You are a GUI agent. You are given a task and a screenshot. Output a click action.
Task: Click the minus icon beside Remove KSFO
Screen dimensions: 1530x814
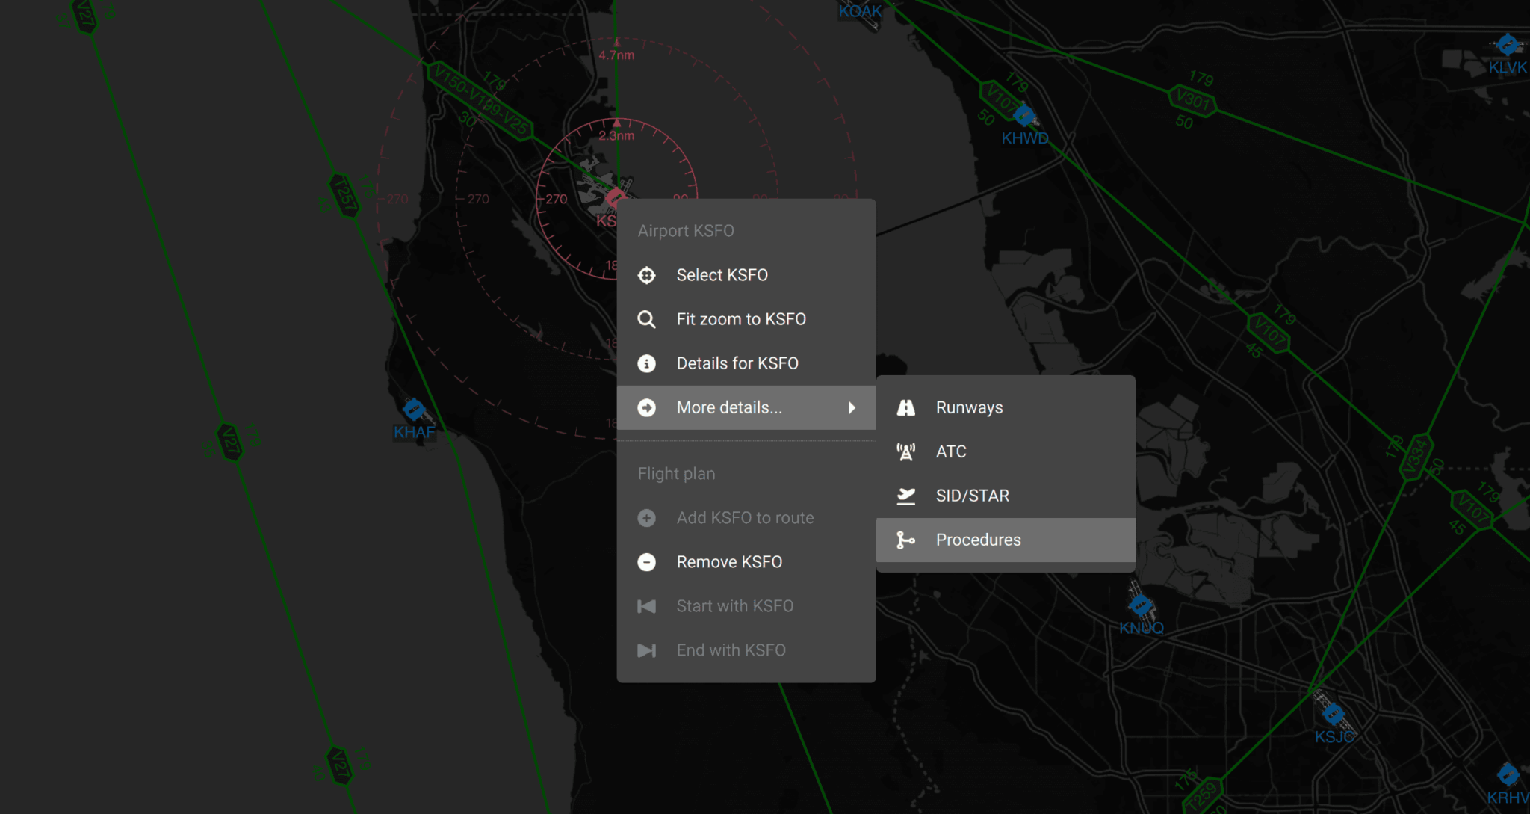(x=647, y=561)
